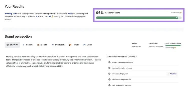Switch to the DeepSeek tab

58,45
